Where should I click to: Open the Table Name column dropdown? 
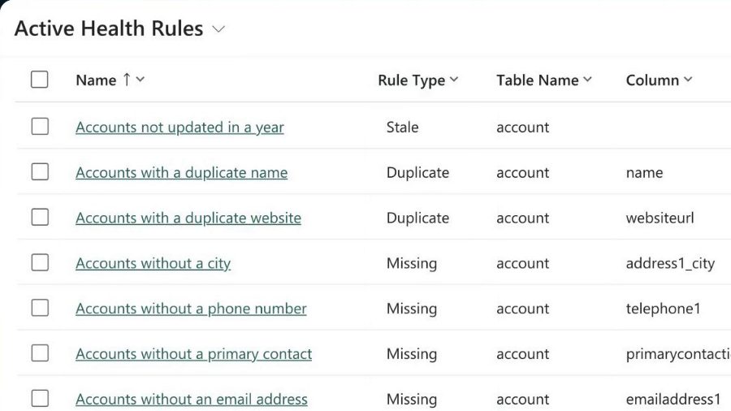[587, 80]
